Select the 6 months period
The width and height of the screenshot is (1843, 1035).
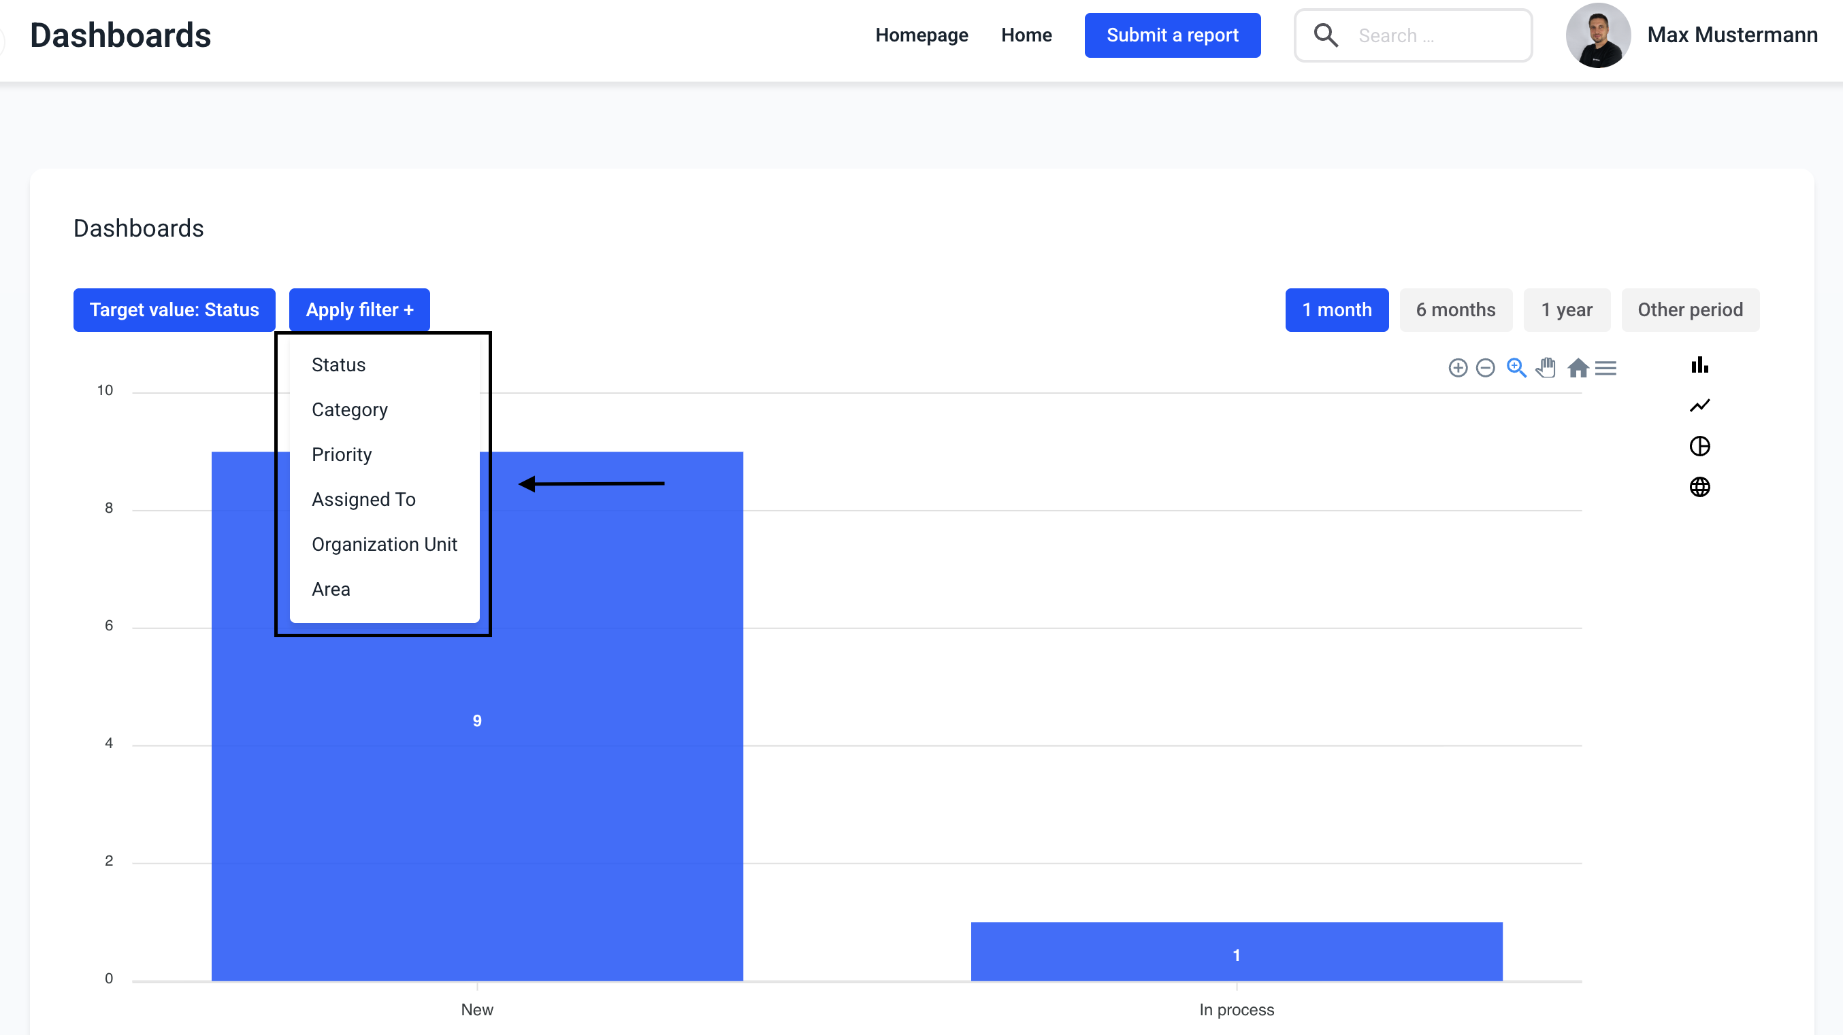(1455, 310)
